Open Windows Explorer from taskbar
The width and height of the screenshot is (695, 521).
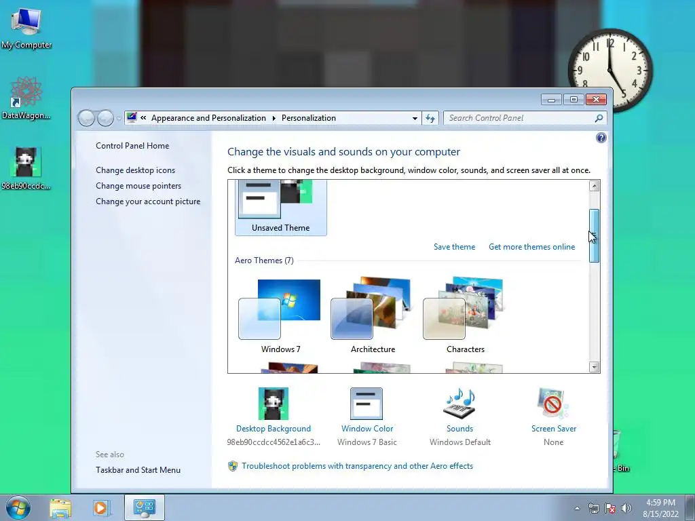pyautogui.click(x=60, y=507)
